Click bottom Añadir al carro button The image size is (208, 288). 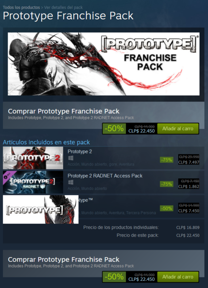[x=178, y=277]
